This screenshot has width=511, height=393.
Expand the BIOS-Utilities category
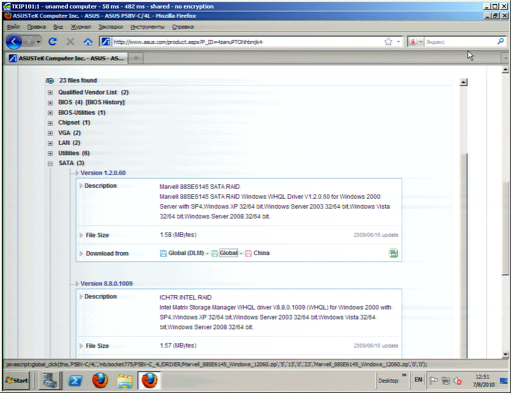point(50,113)
